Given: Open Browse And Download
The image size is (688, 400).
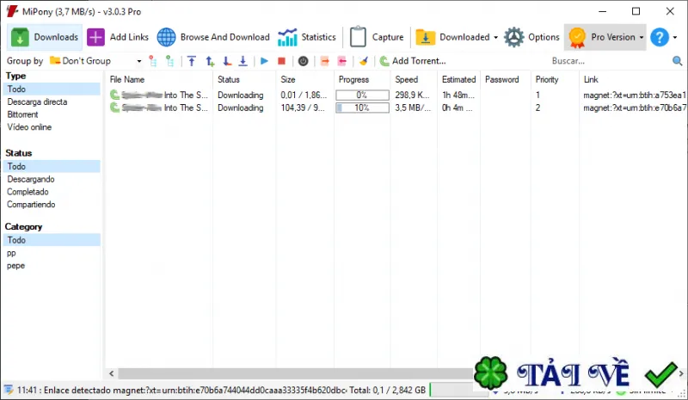Looking at the screenshot, I should coord(213,37).
